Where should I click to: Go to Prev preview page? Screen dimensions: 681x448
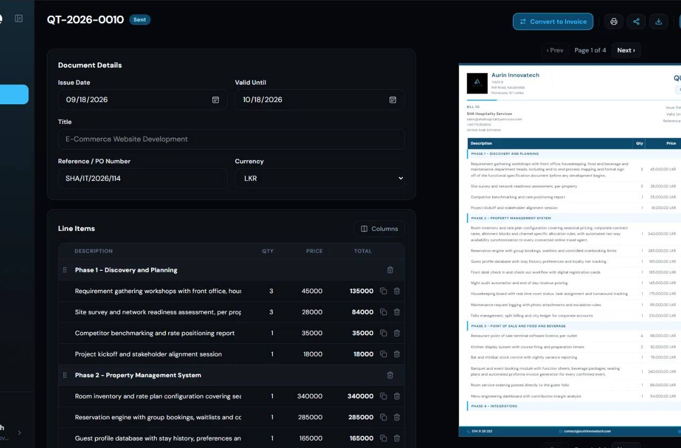(555, 50)
